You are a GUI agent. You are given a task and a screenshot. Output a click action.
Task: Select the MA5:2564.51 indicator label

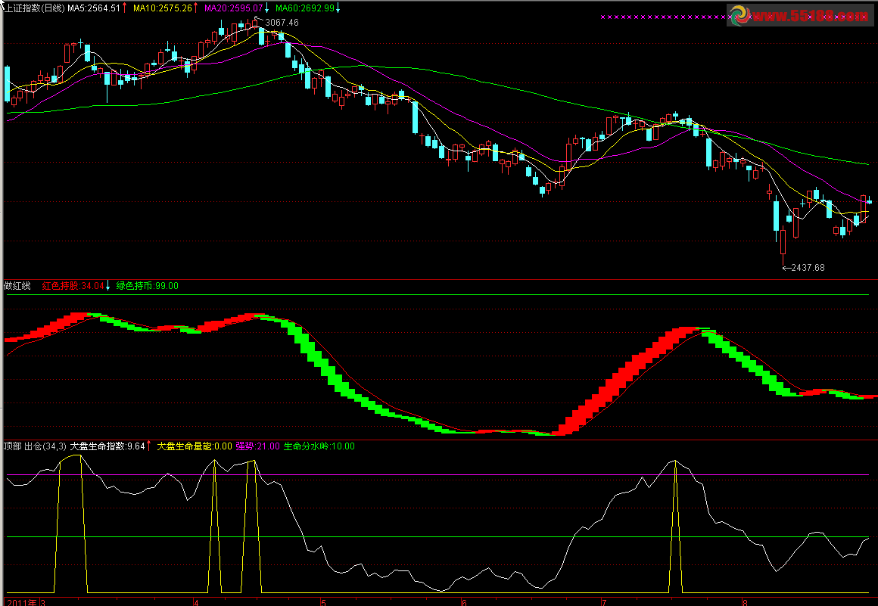point(93,8)
